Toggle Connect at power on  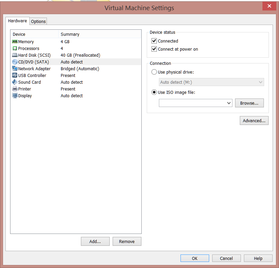pos(154,49)
